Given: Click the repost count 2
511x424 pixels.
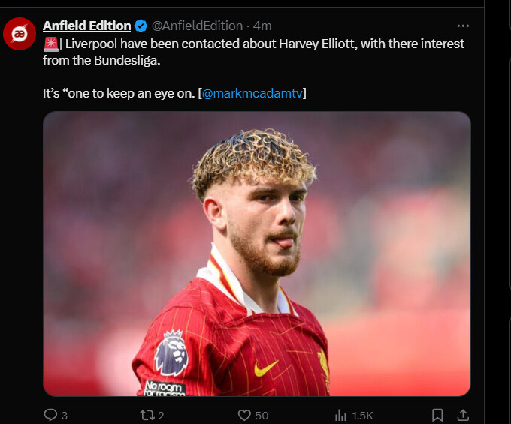Looking at the screenshot, I should click(161, 416).
